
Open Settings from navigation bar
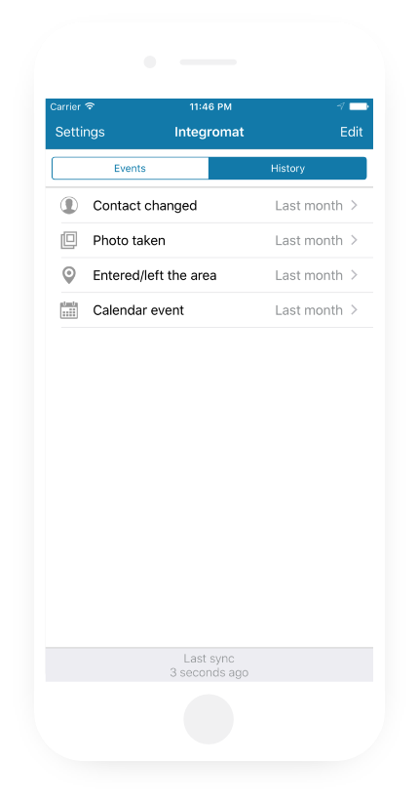tap(80, 132)
